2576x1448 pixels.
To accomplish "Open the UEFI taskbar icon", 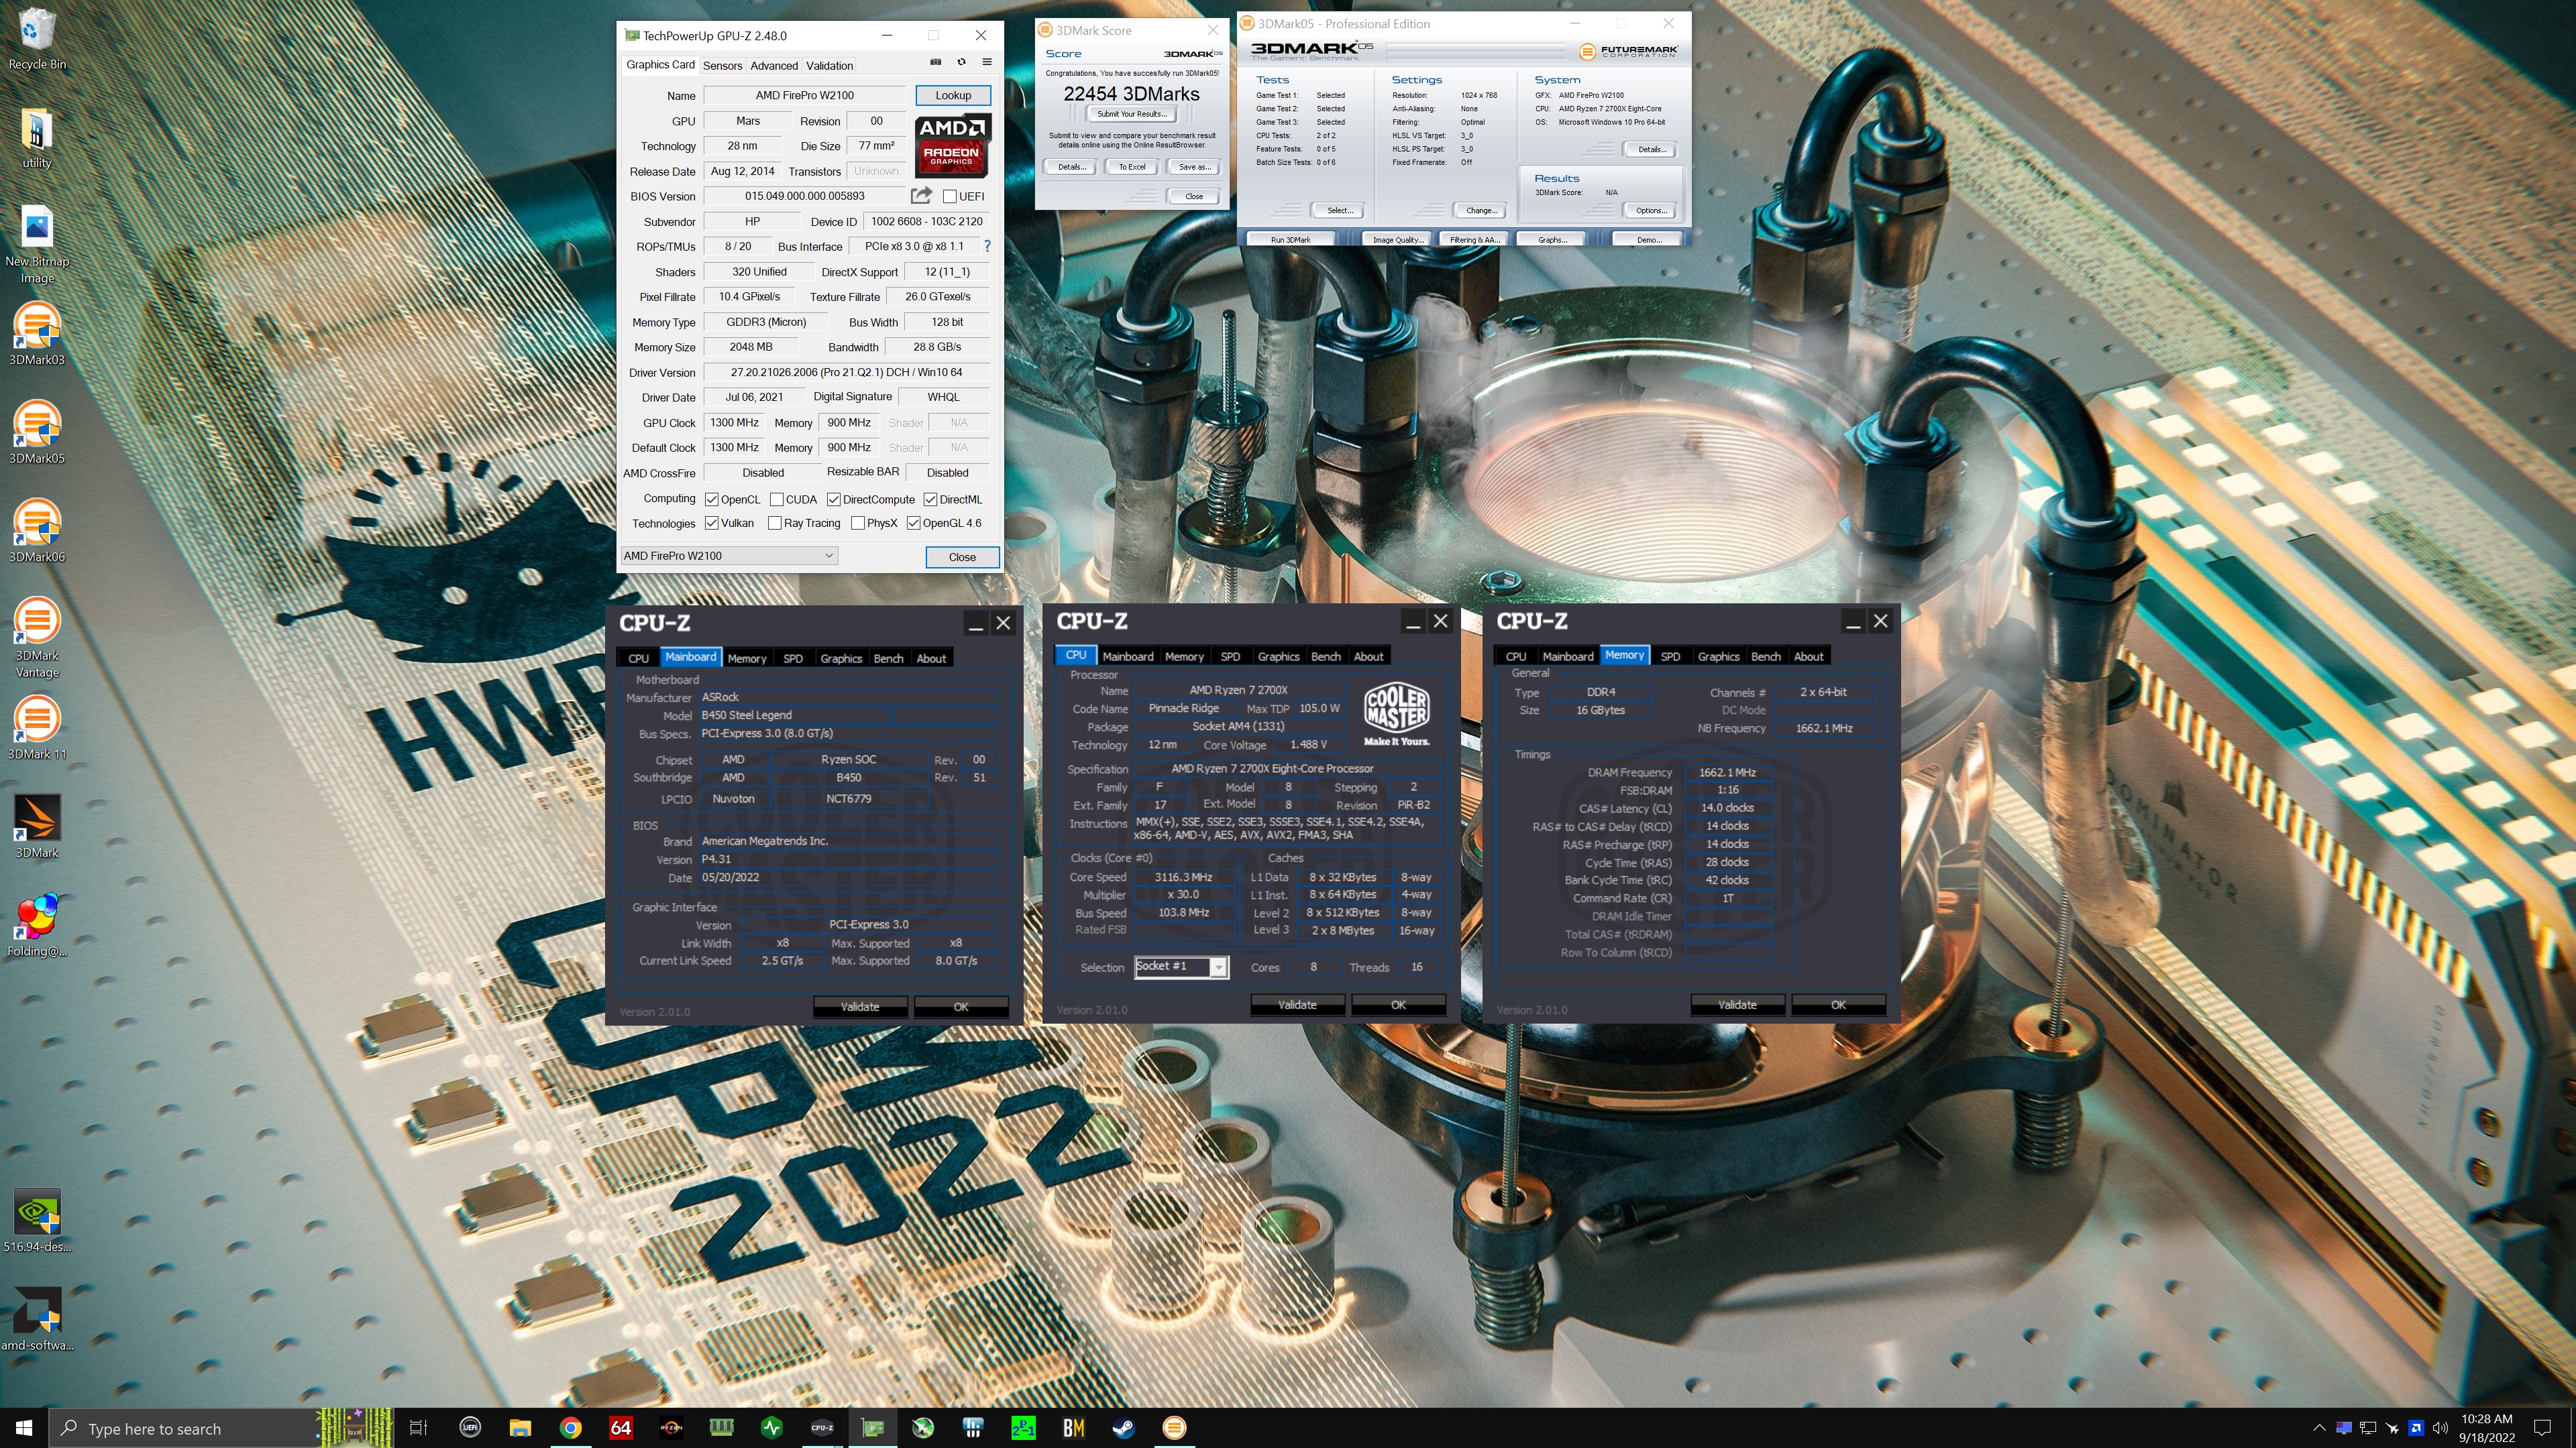I will point(470,1428).
